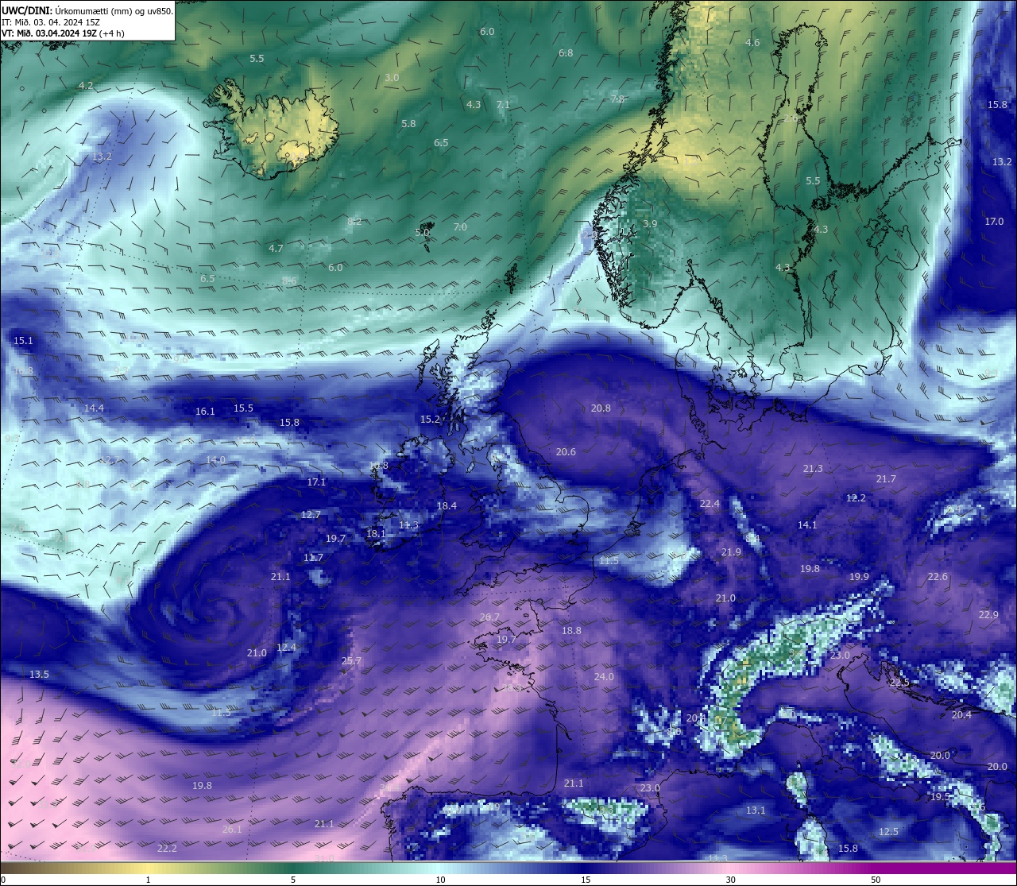
Task: Click the map value '22.2' at the bottom left
Action: pos(167,849)
